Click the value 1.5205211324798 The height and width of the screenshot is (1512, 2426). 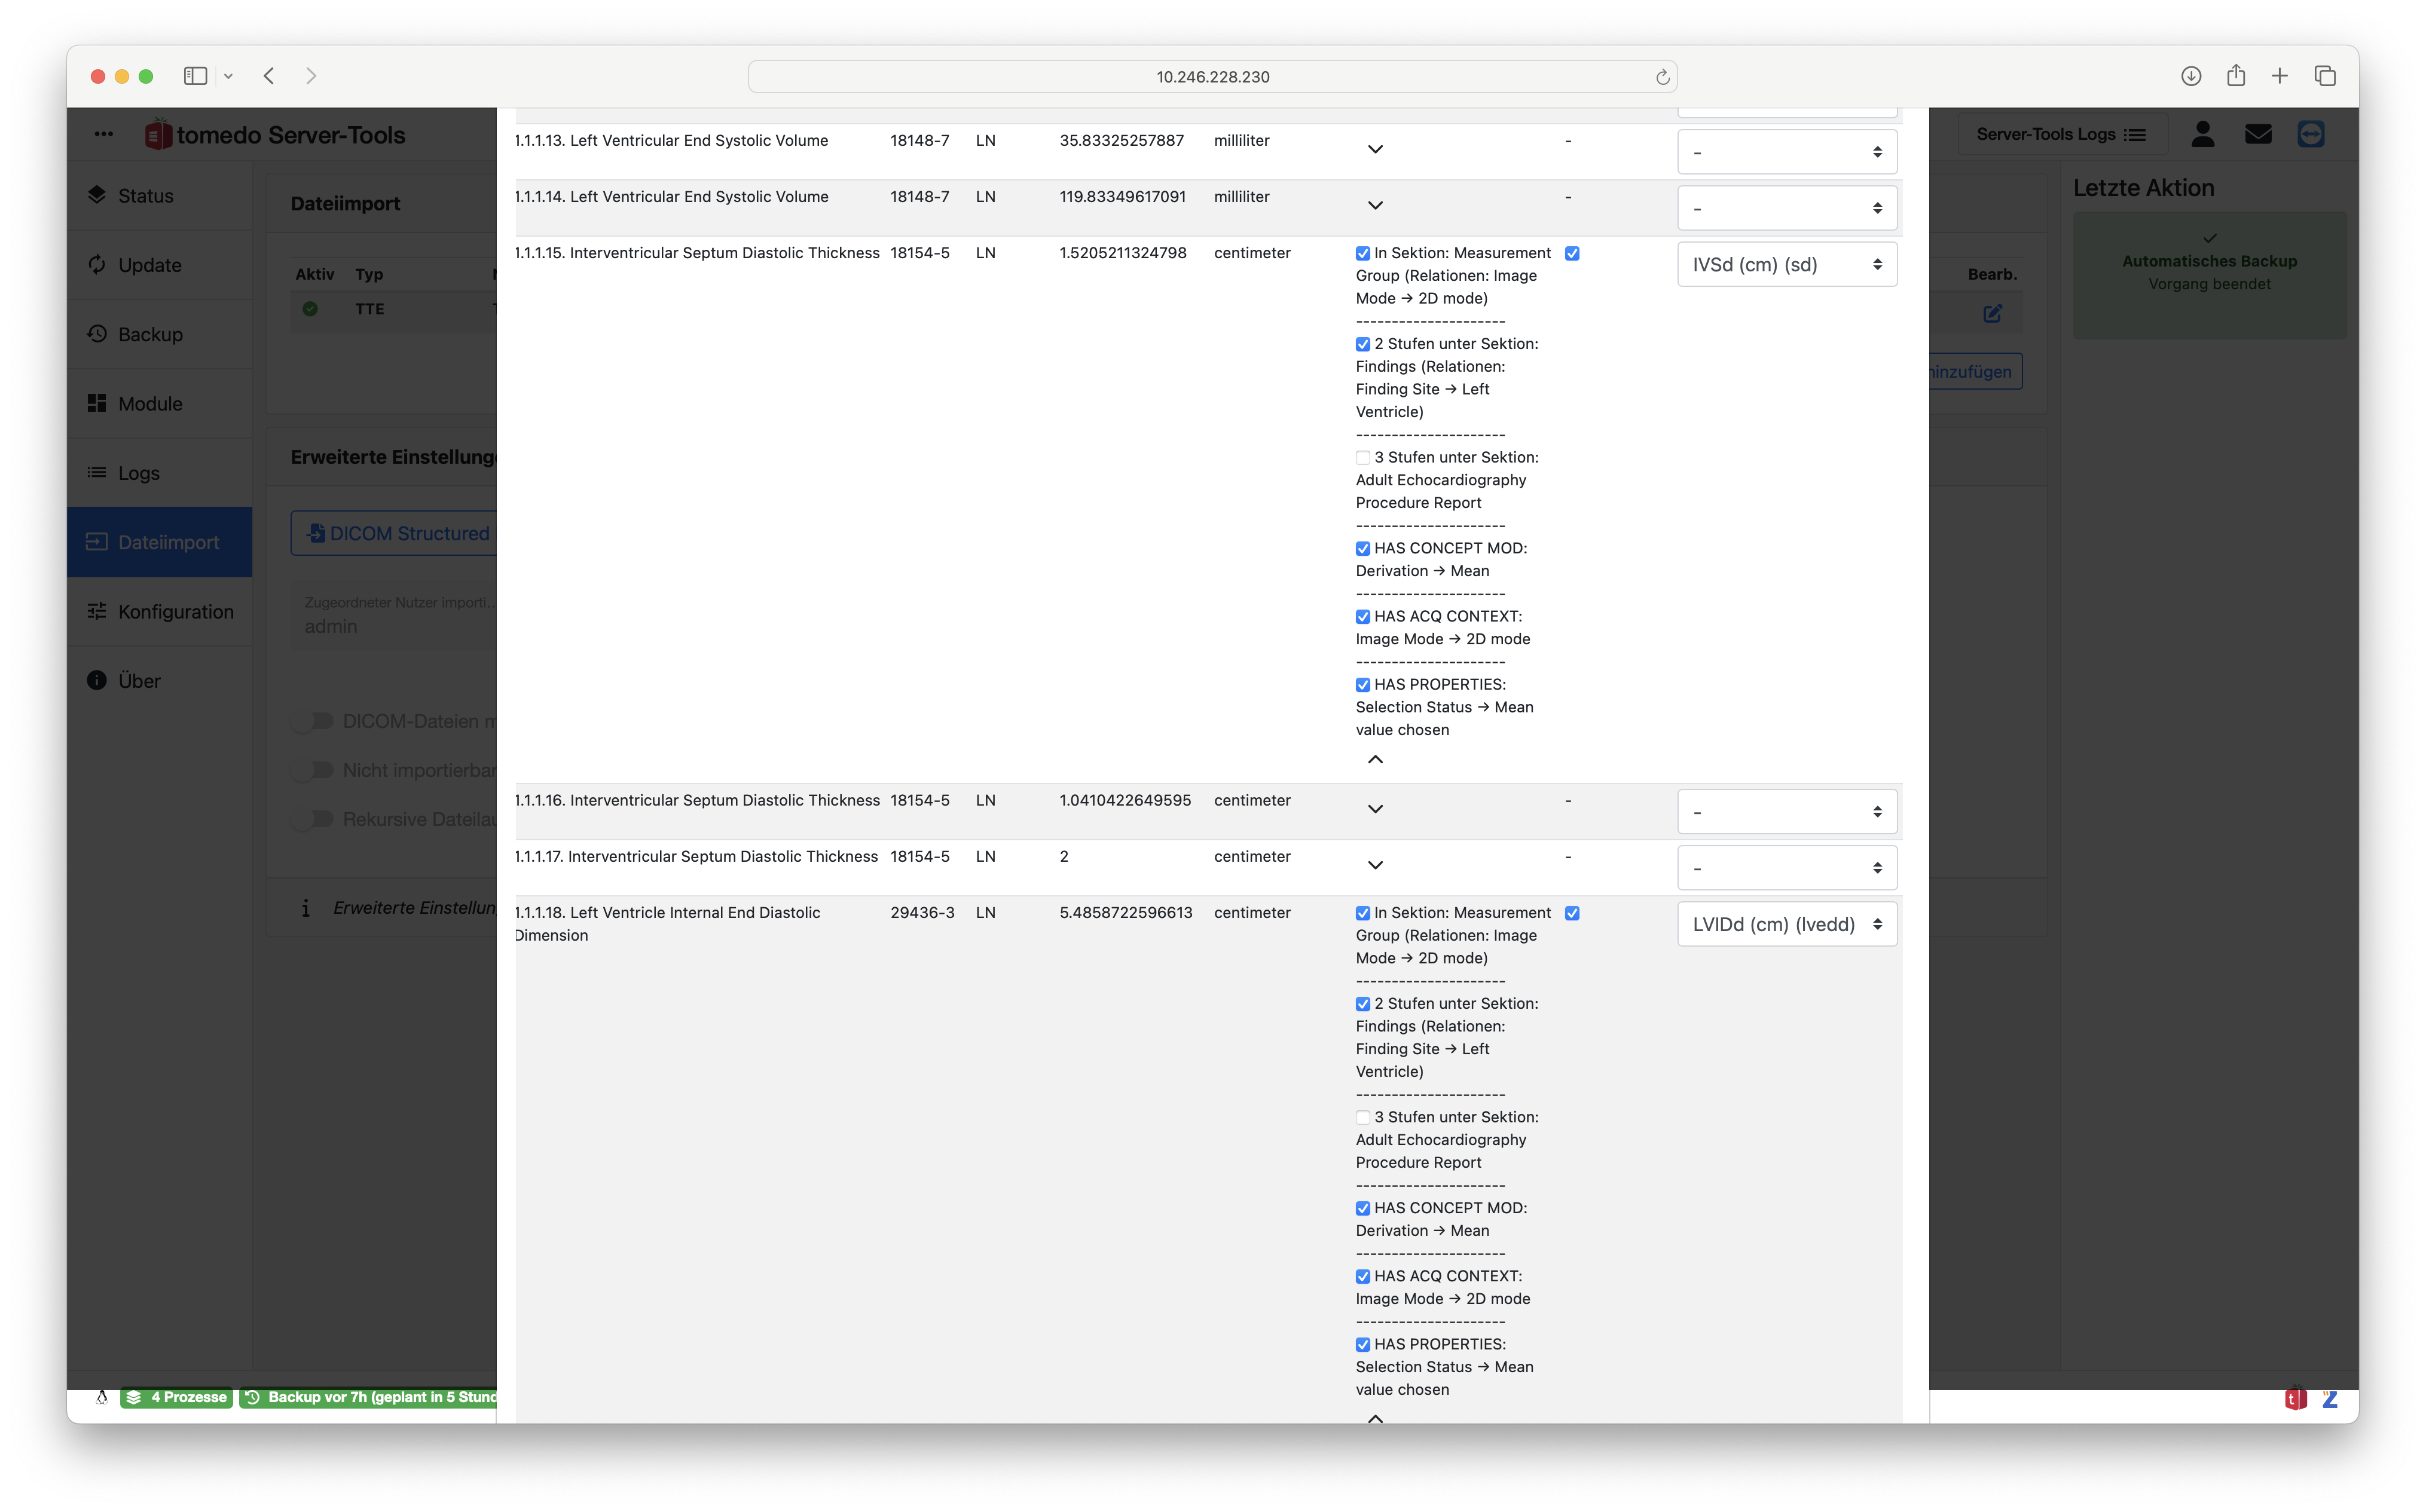pyautogui.click(x=1123, y=253)
